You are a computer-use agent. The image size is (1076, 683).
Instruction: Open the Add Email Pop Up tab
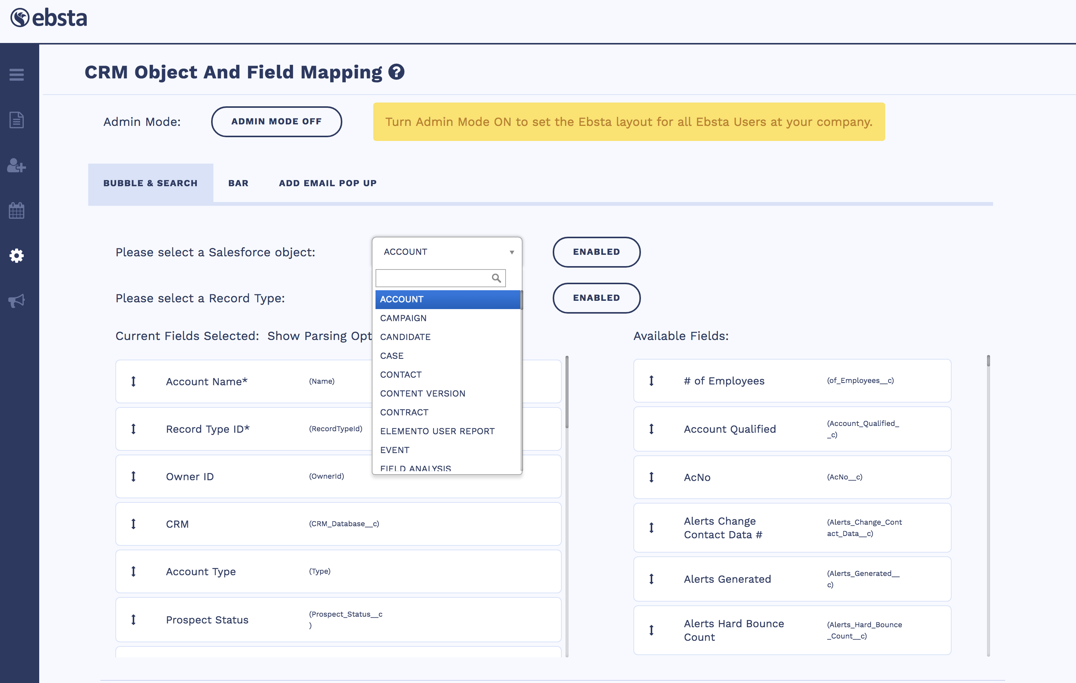(x=328, y=183)
